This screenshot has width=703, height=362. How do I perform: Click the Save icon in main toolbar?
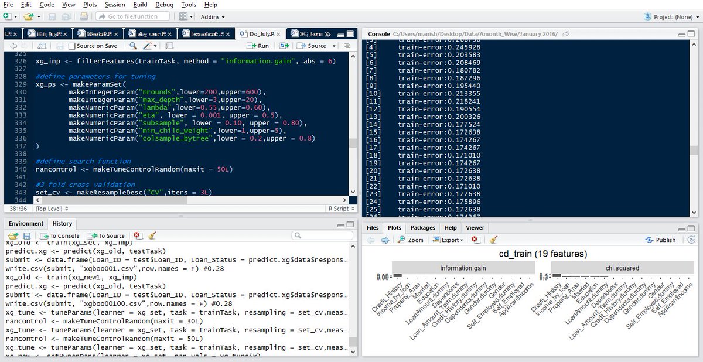point(52,16)
